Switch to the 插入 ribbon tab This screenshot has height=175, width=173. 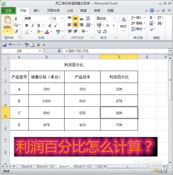click(x=37, y=11)
